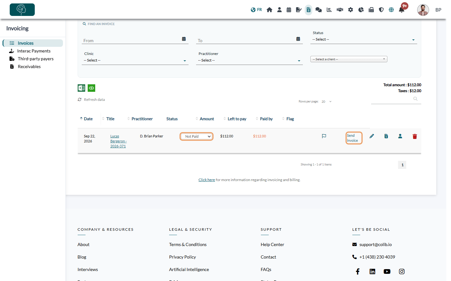Follow the Click here billing info link

tap(207, 180)
